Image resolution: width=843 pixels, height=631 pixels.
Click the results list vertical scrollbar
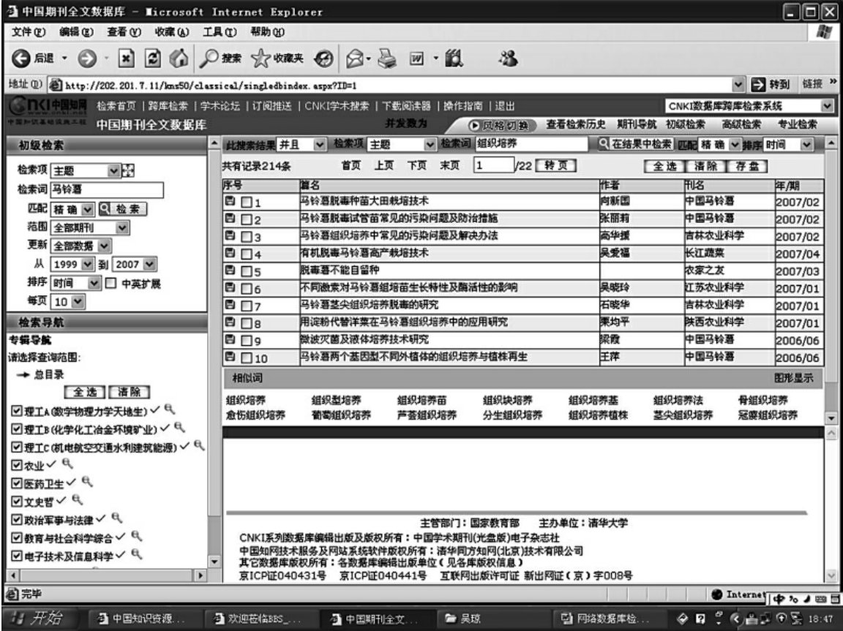click(x=831, y=280)
